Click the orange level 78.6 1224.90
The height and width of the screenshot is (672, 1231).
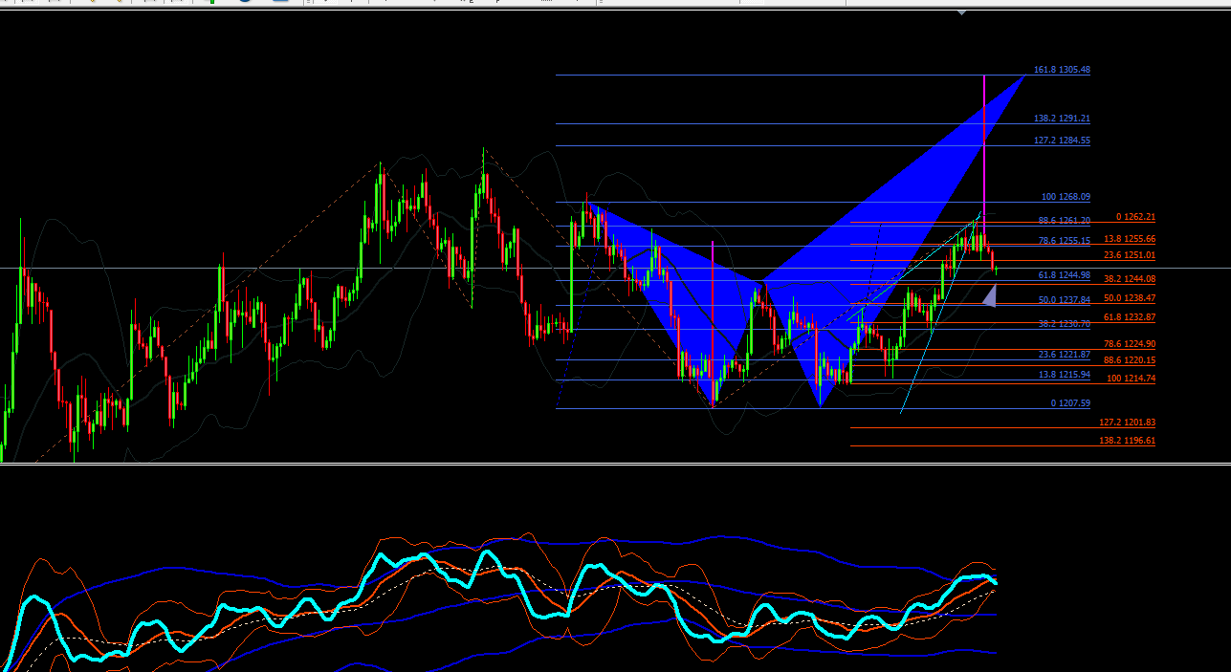click(1130, 344)
